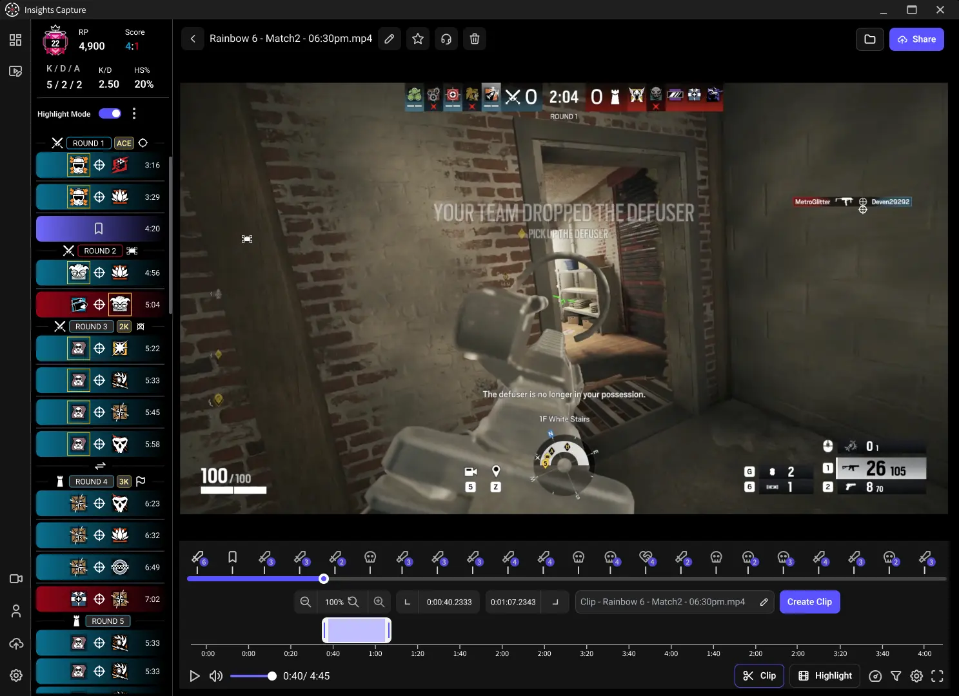Open the dashboard grid view in sidebar
The image size is (959, 696).
point(15,40)
